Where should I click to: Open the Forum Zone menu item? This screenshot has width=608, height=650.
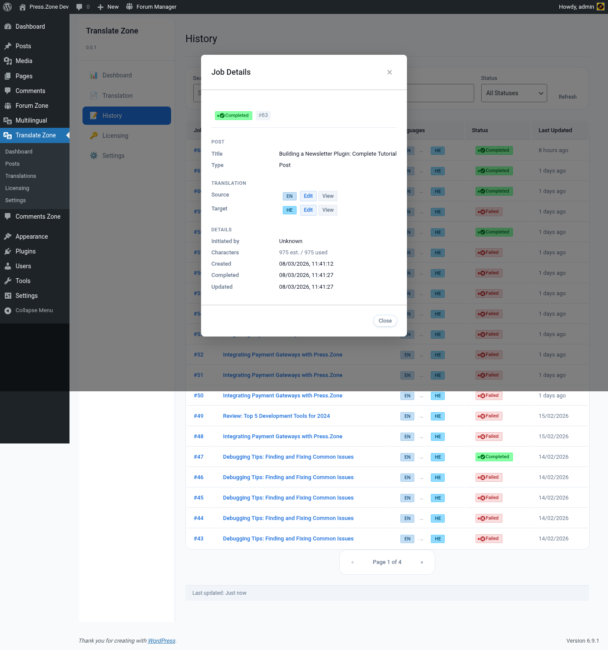(35, 106)
